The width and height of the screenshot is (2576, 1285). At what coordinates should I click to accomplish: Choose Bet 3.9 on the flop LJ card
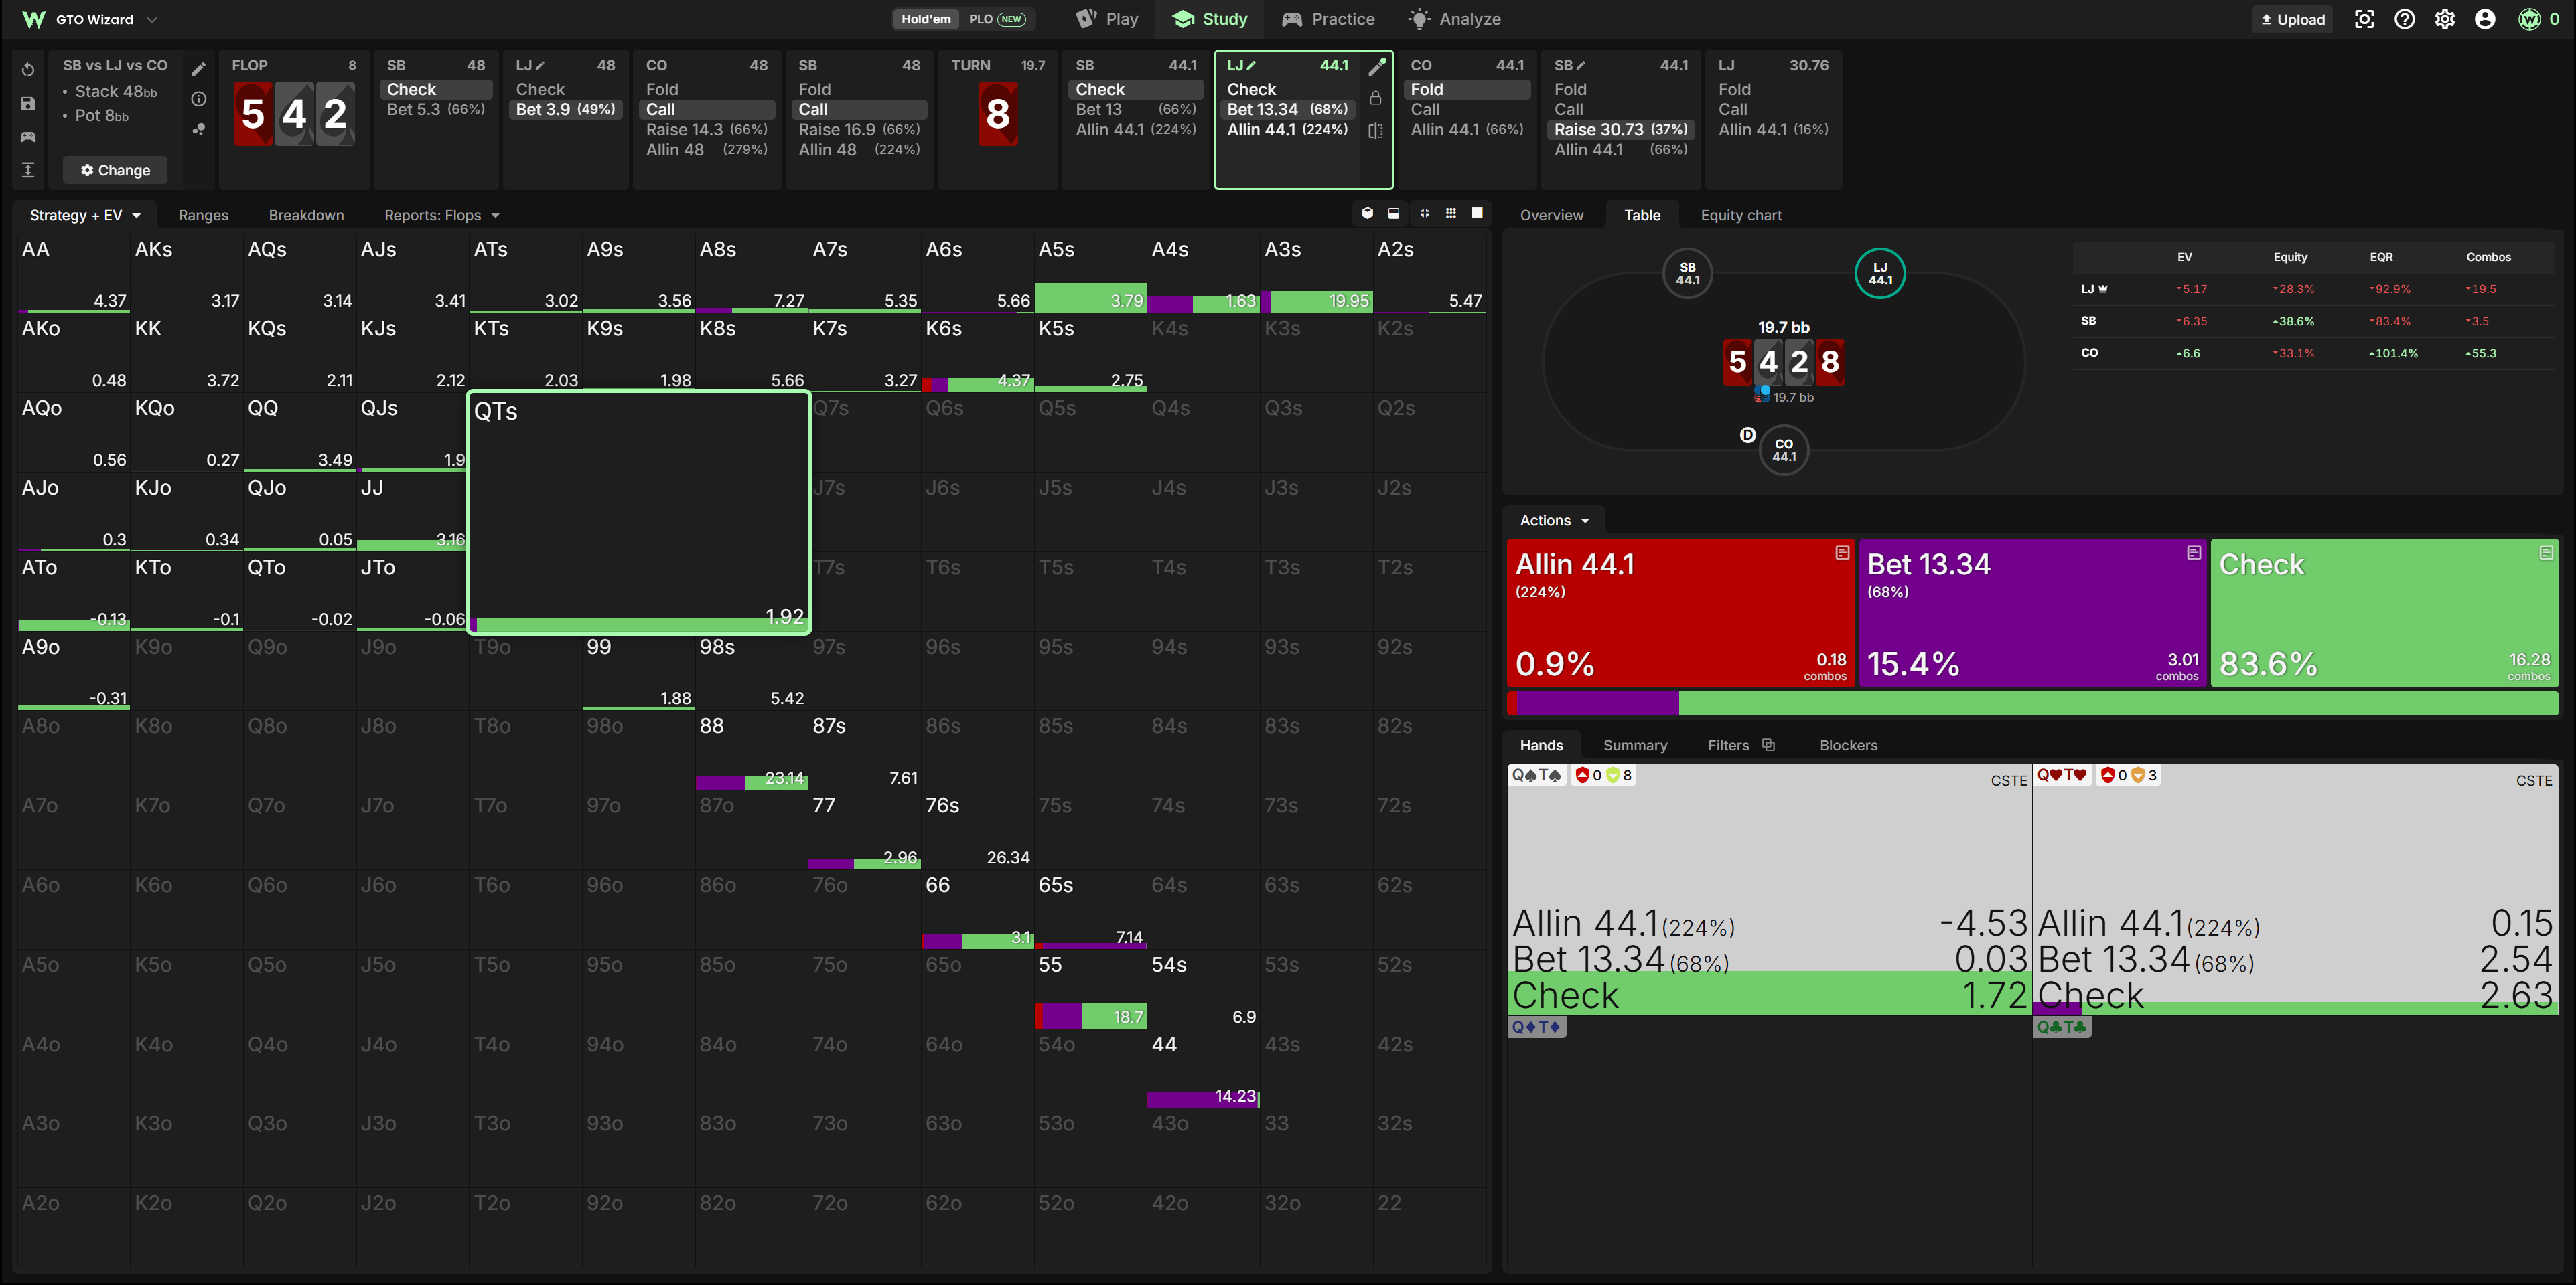pos(566,109)
